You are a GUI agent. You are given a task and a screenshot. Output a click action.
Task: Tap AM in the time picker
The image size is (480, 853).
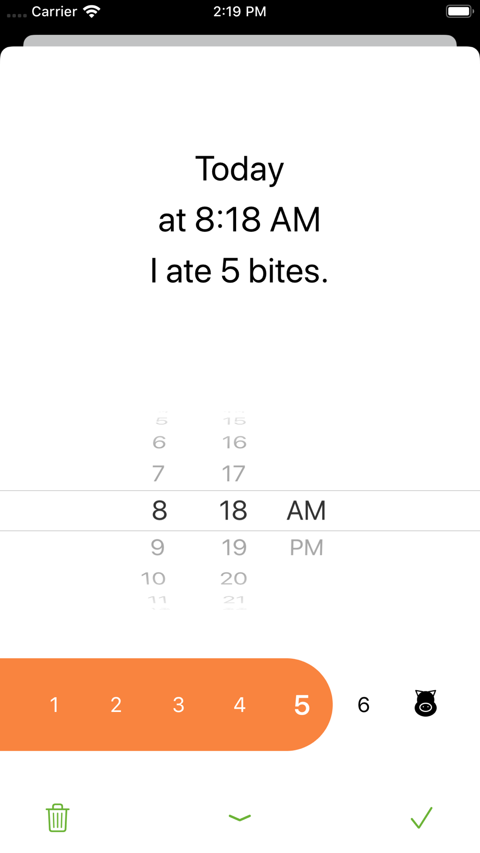pyautogui.click(x=306, y=510)
